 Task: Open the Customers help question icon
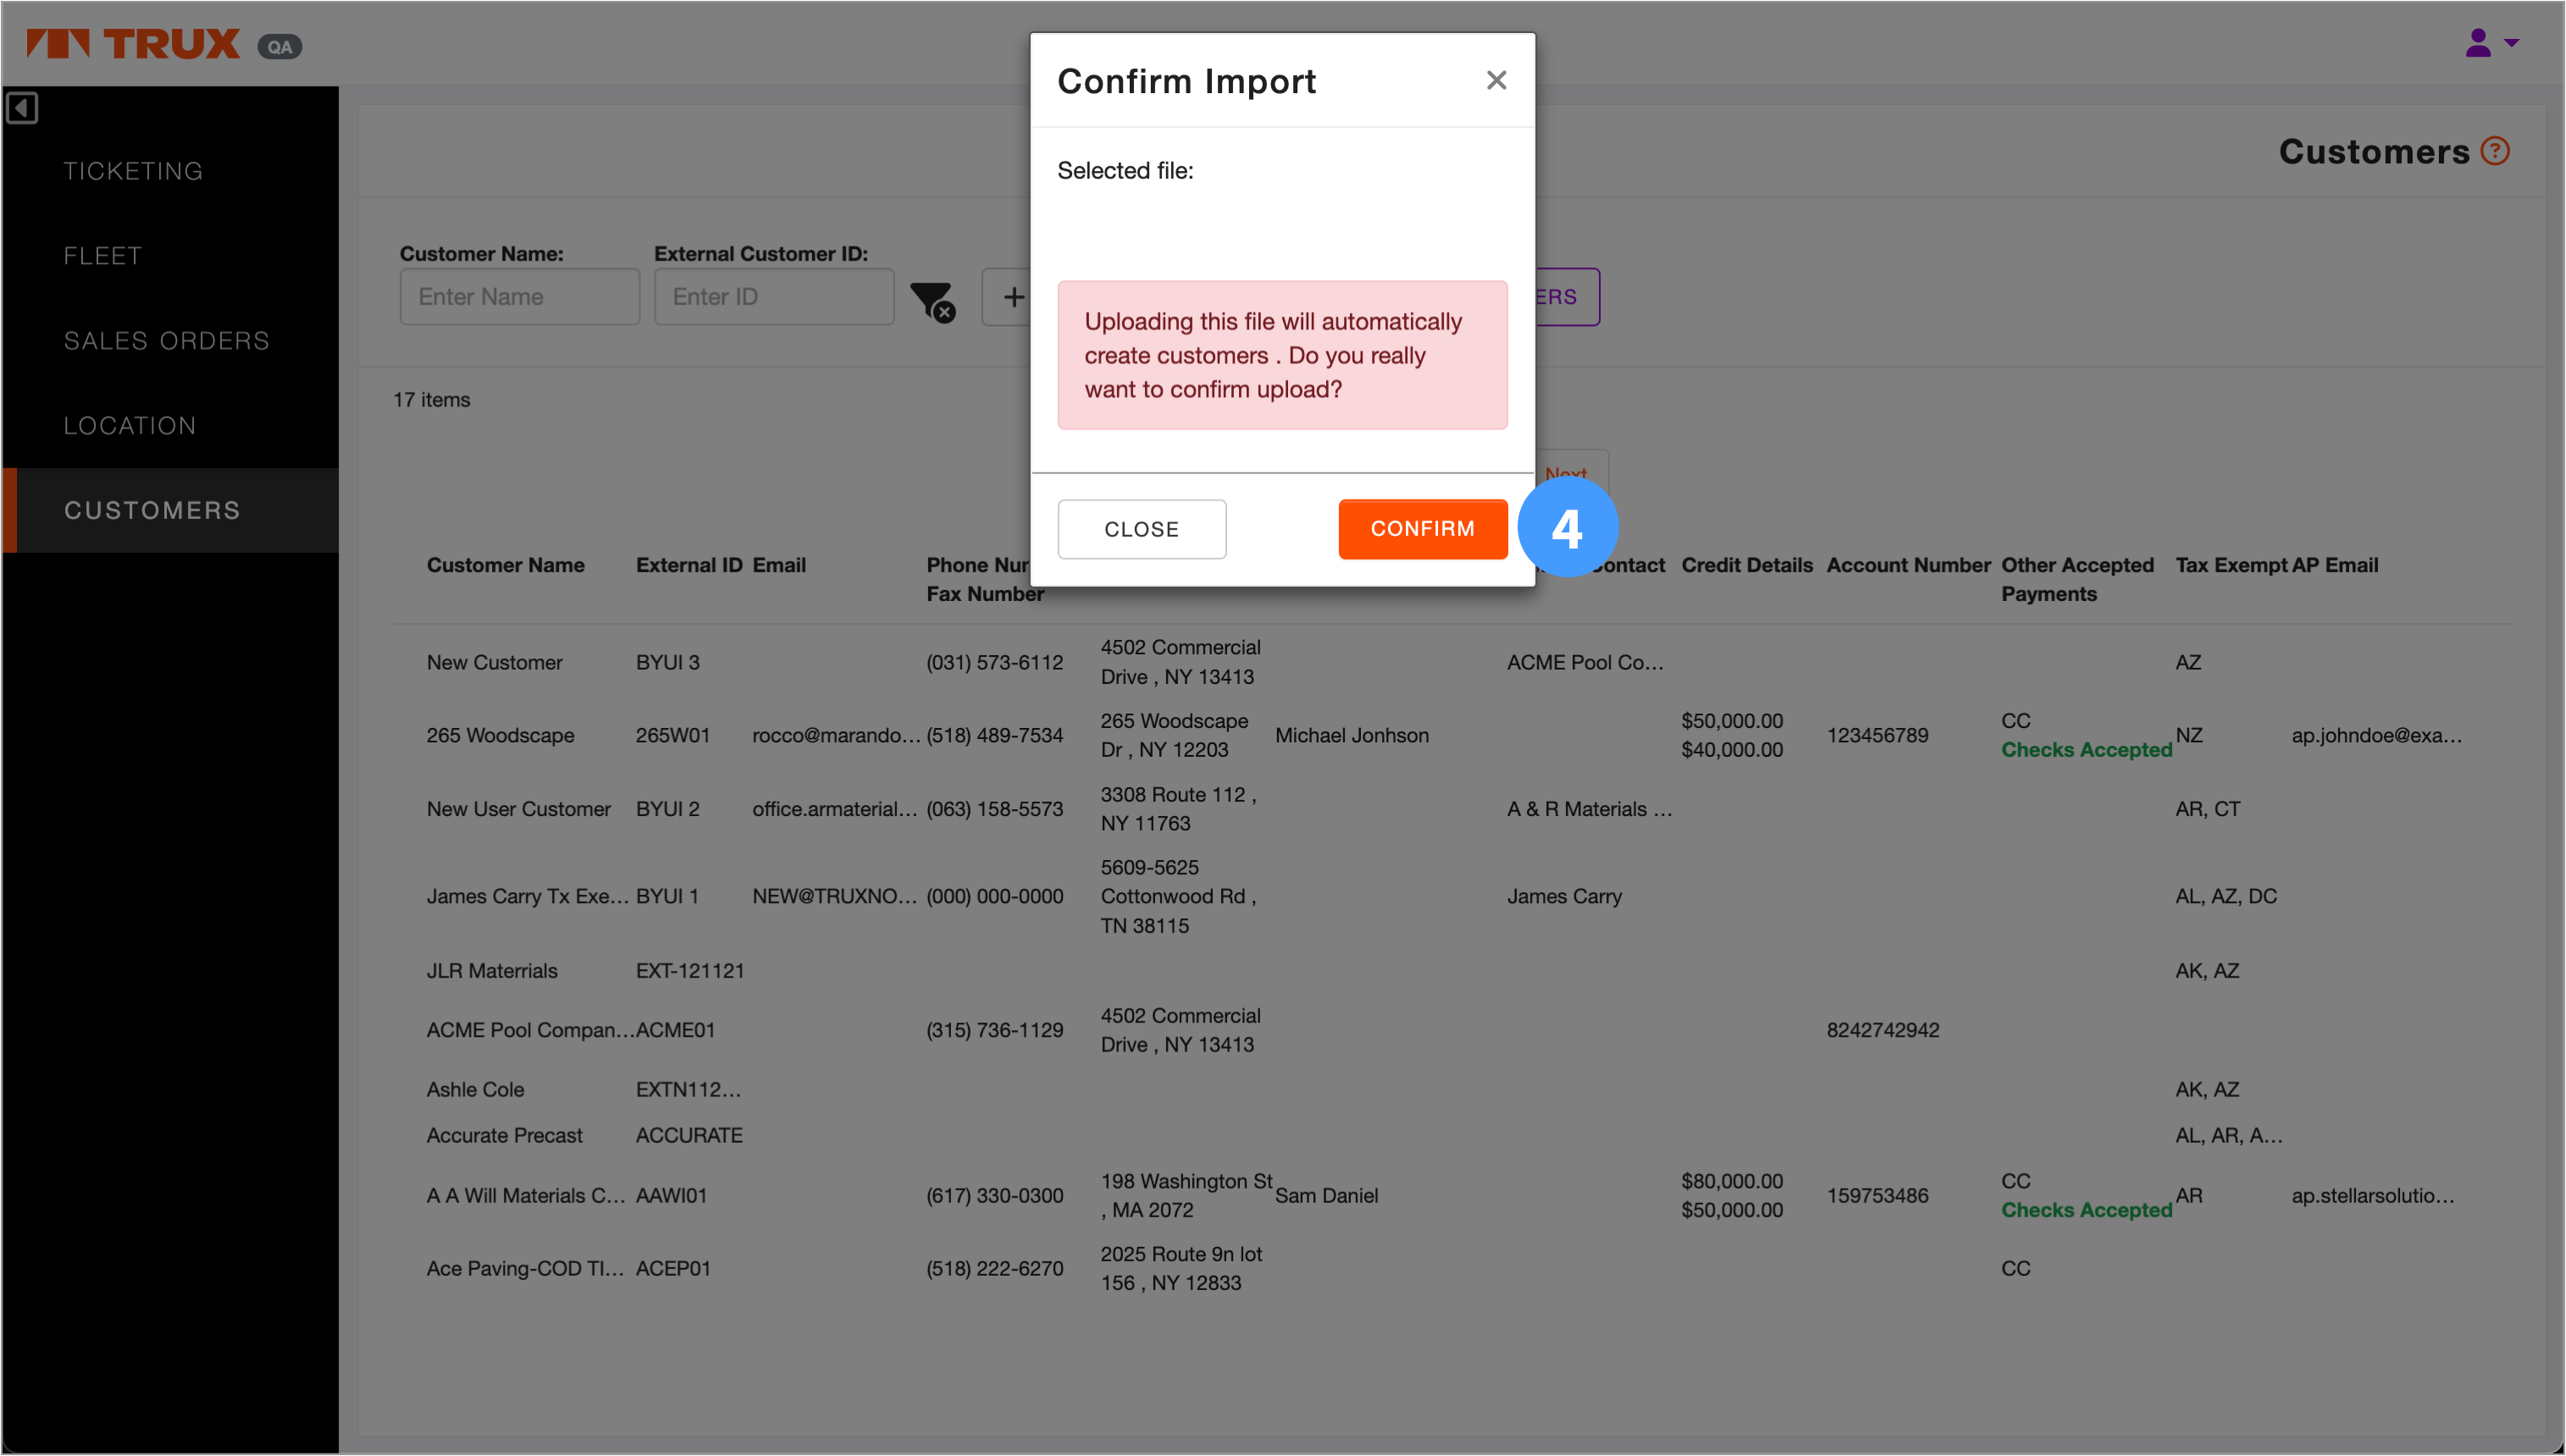click(x=2495, y=151)
